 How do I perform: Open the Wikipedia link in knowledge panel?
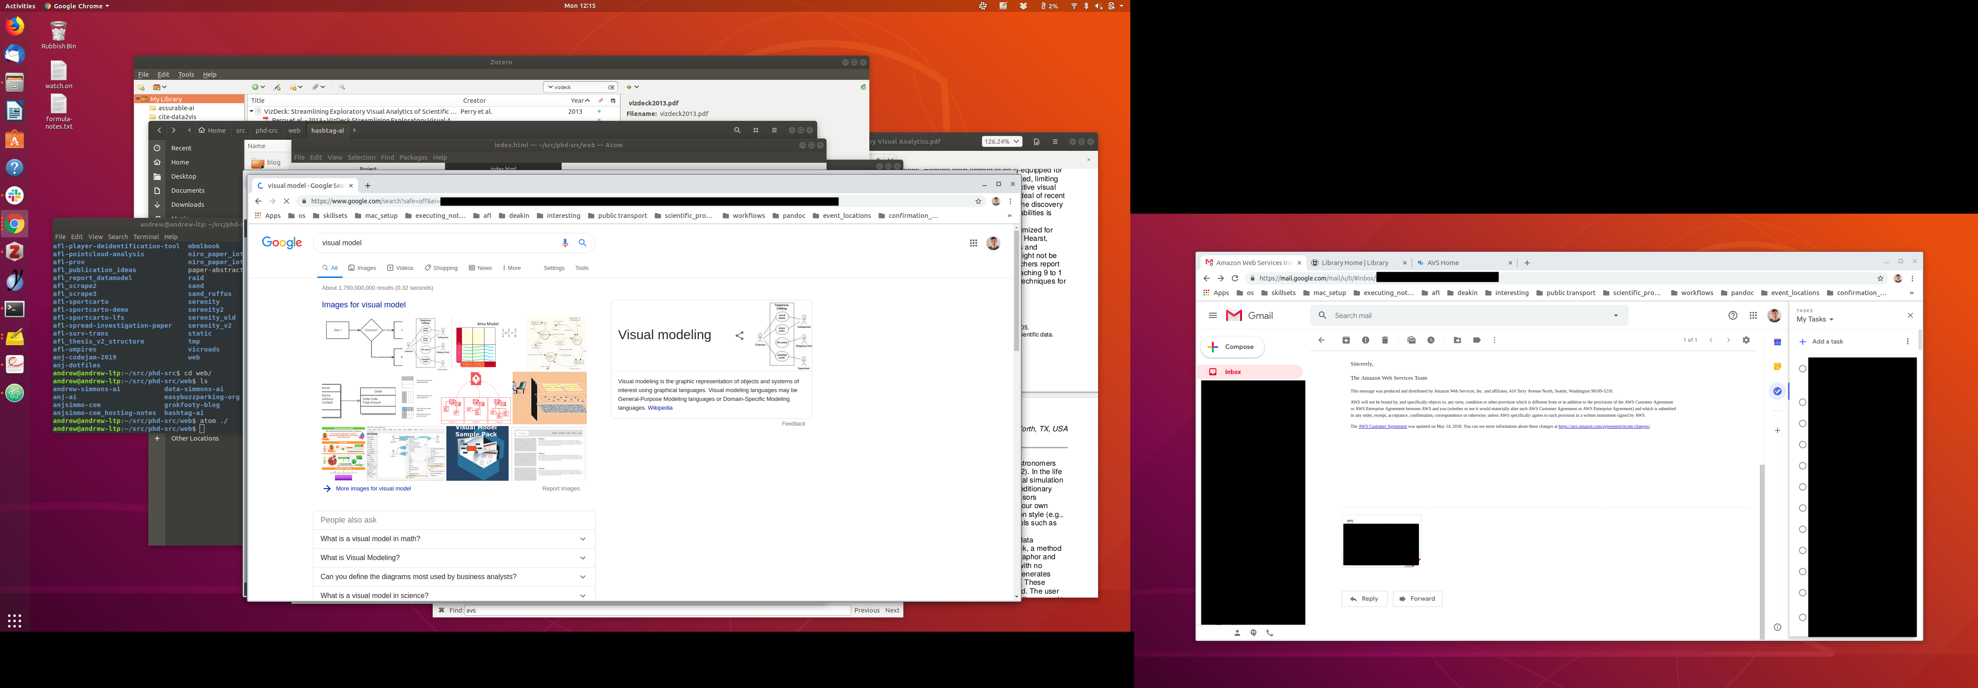click(660, 408)
